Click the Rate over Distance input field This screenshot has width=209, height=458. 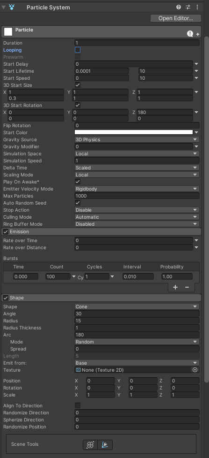tap(134, 247)
